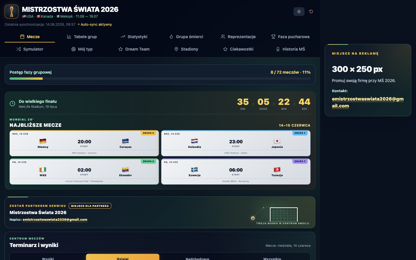This screenshot has width=416, height=260.
Task: Click the clock icon beside Do wielkiego finału
Action: pos(12,103)
